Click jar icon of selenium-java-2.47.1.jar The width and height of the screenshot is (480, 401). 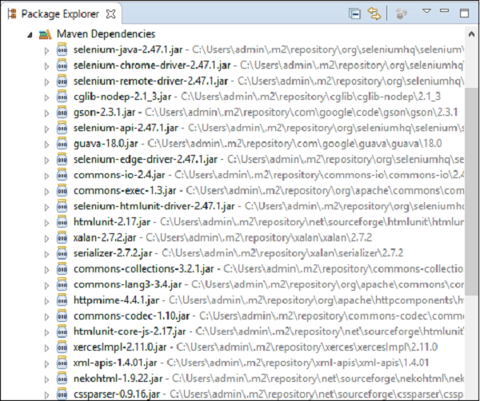[62, 50]
